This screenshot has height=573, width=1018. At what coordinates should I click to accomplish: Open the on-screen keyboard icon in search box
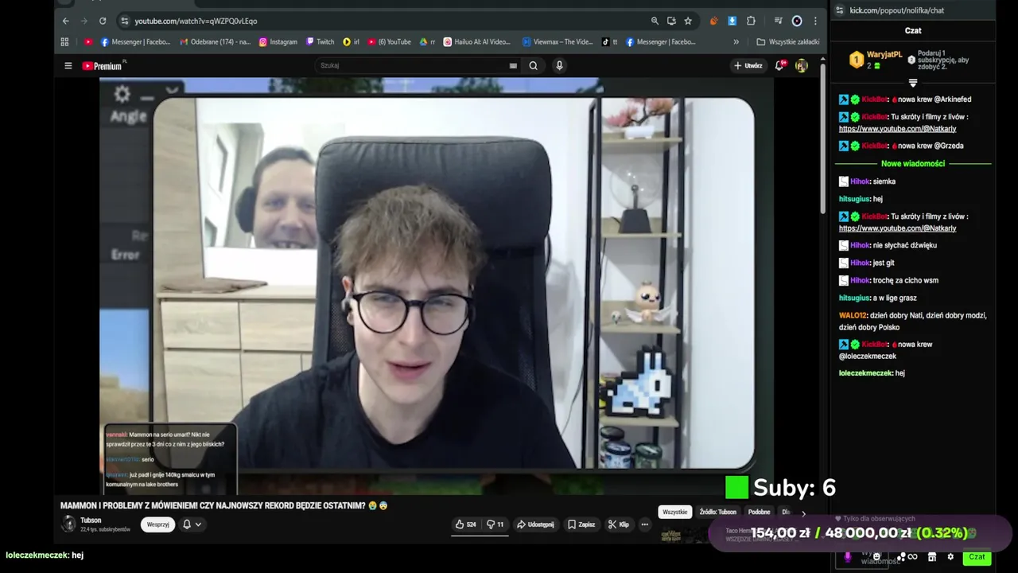pos(513,66)
